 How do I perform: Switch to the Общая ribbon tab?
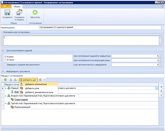click(17, 7)
